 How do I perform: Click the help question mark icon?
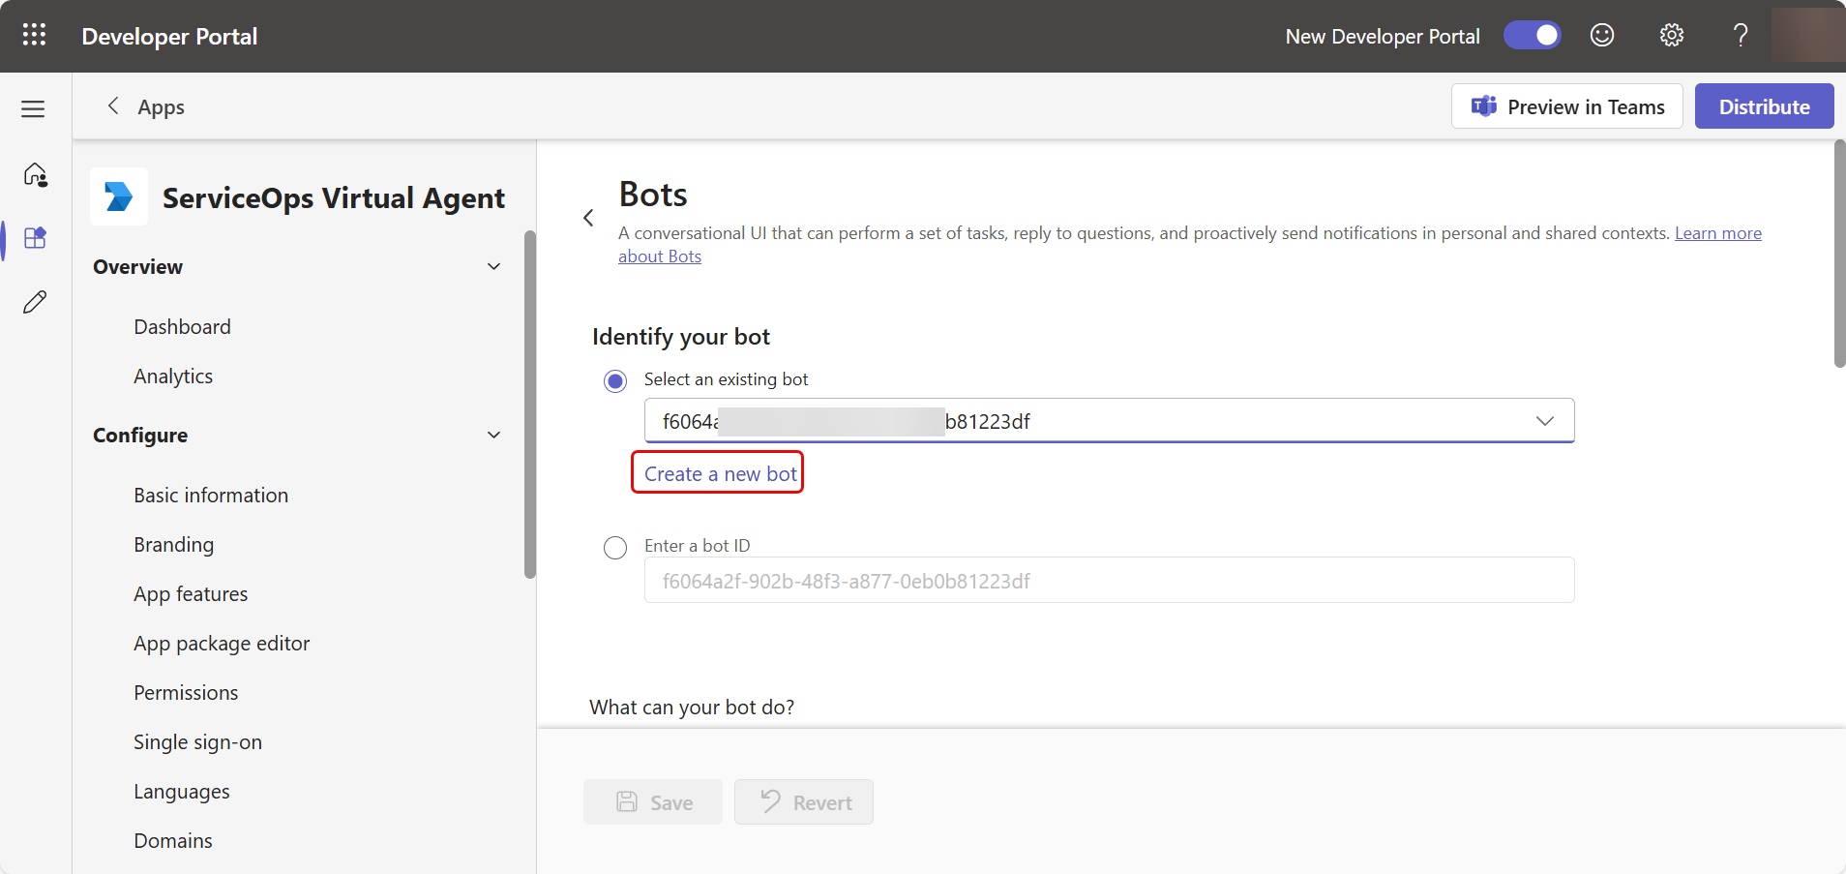(1740, 36)
